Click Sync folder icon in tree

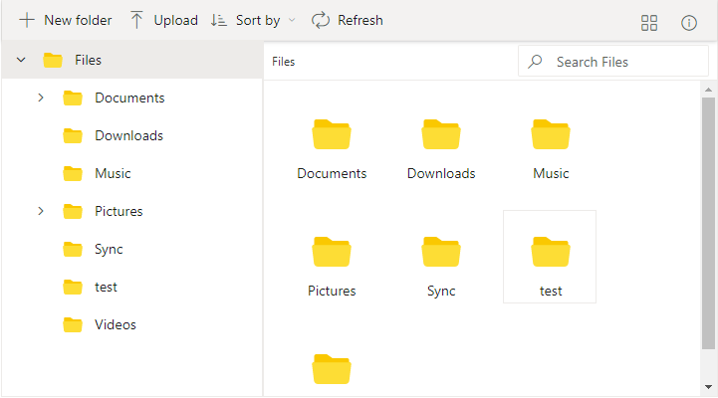point(73,250)
